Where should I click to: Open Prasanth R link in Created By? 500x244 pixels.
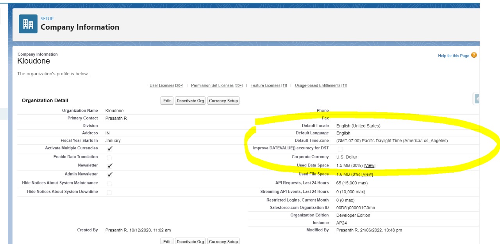click(x=116, y=230)
